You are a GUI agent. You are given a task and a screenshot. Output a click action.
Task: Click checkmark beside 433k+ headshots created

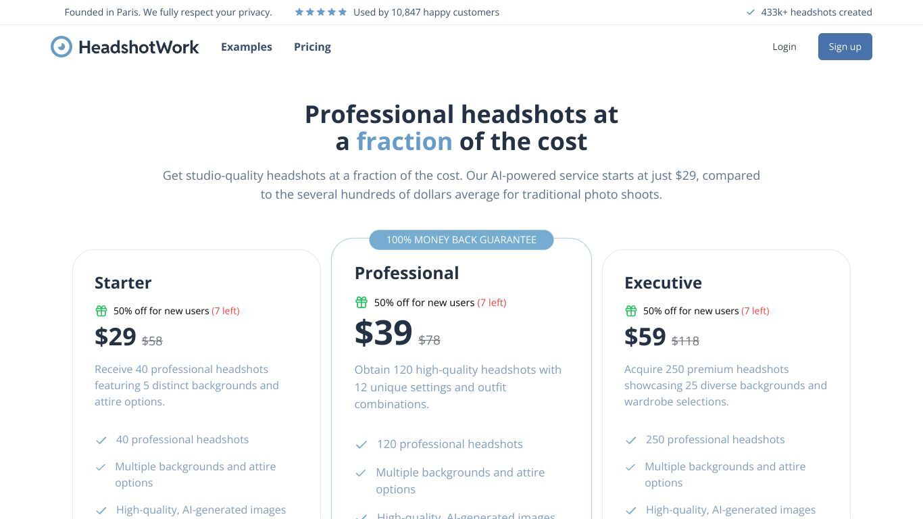(x=750, y=12)
